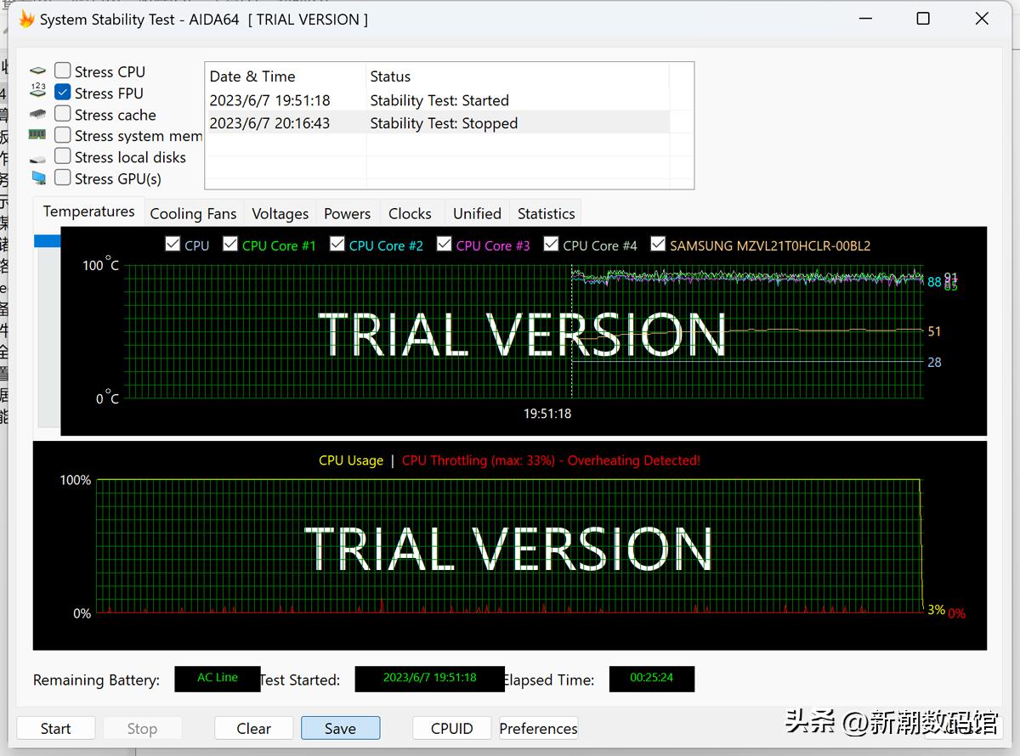The height and width of the screenshot is (756, 1020).
Task: Enable the Stress CPU checkbox
Action: point(63,71)
